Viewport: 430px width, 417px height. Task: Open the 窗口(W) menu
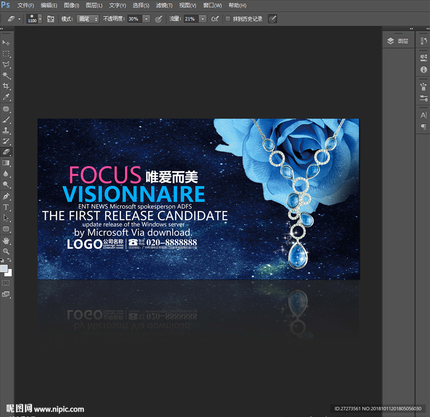212,5
